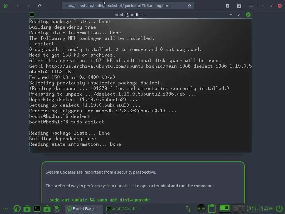Open a new tab with plus icon
285x214 pixels.
228,6
